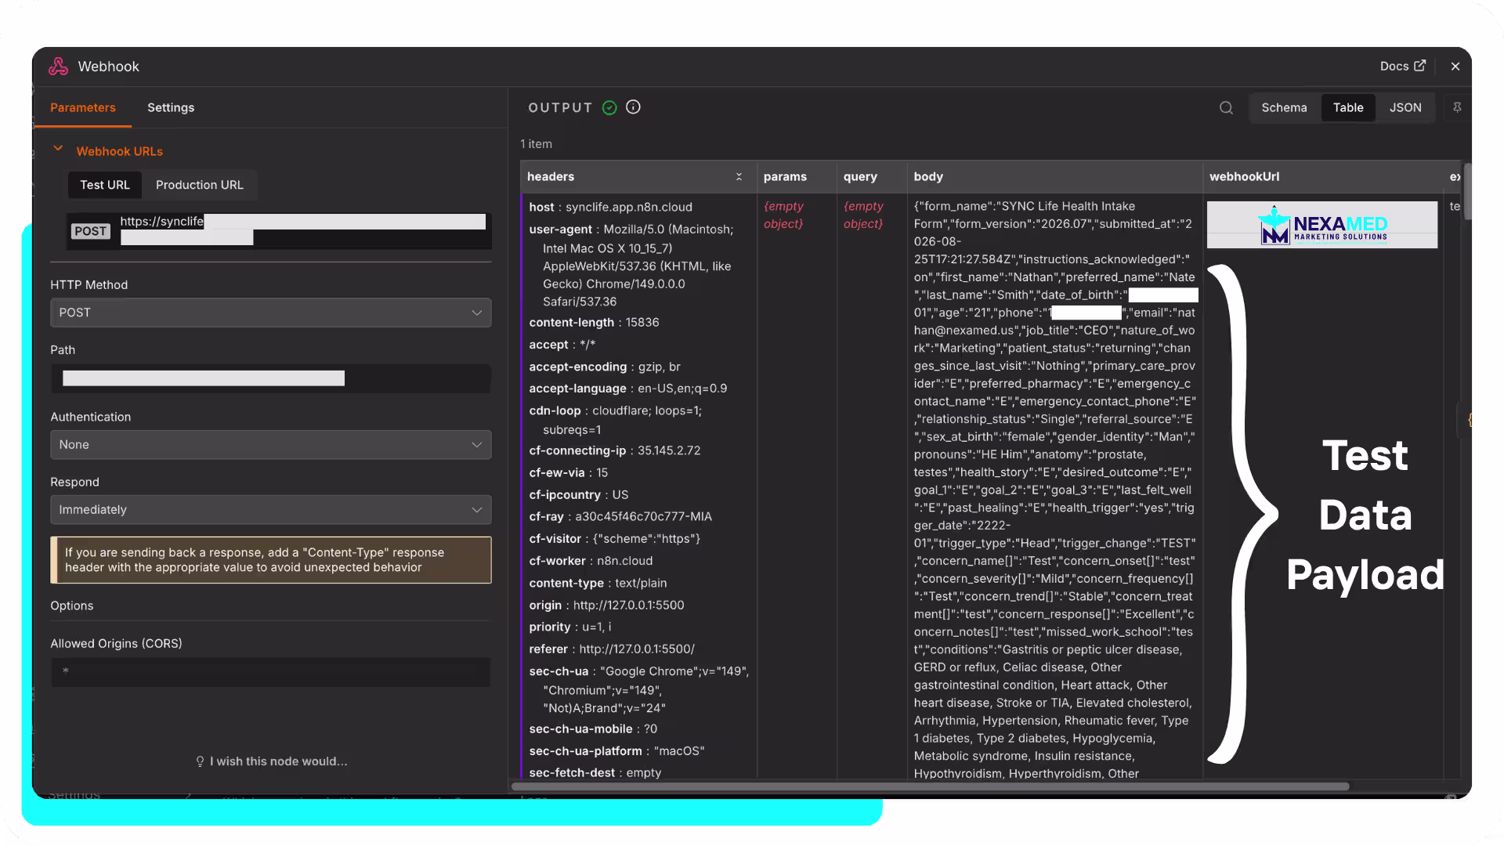Screen dimensions: 1504x846
Task: Click the Options section label
Action: click(72, 606)
